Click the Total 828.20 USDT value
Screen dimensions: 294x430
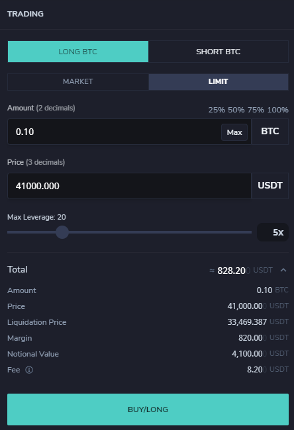point(241,271)
